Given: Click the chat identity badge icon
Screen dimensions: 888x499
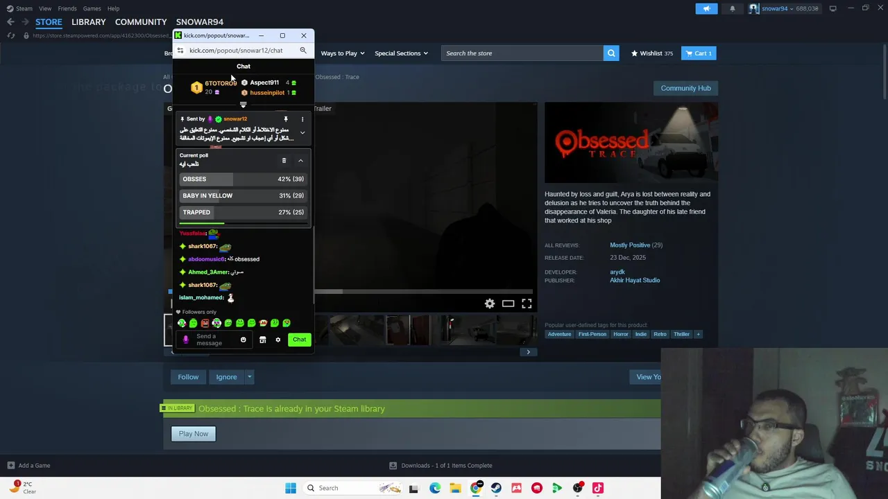Looking at the screenshot, I should (186, 340).
